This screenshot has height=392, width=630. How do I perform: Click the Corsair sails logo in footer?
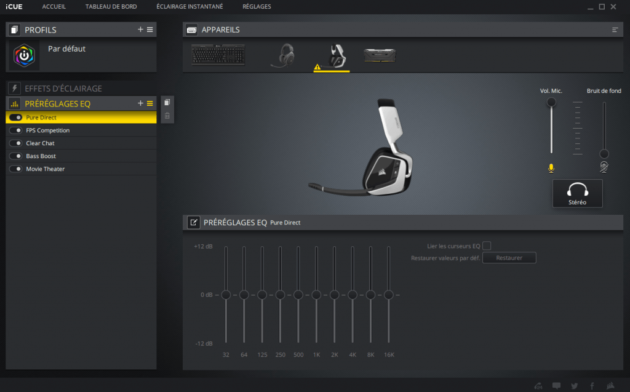(611, 386)
